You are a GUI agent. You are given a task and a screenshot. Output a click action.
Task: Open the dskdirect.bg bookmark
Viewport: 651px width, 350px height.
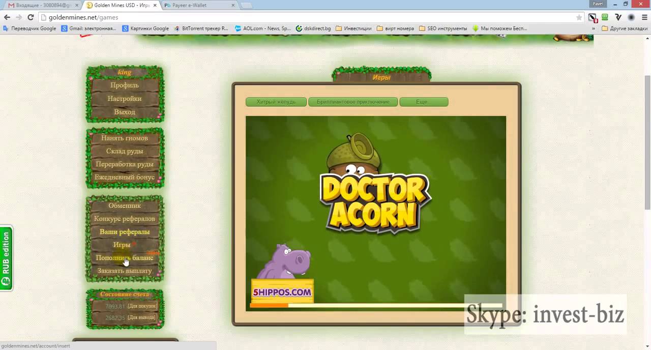(313, 28)
